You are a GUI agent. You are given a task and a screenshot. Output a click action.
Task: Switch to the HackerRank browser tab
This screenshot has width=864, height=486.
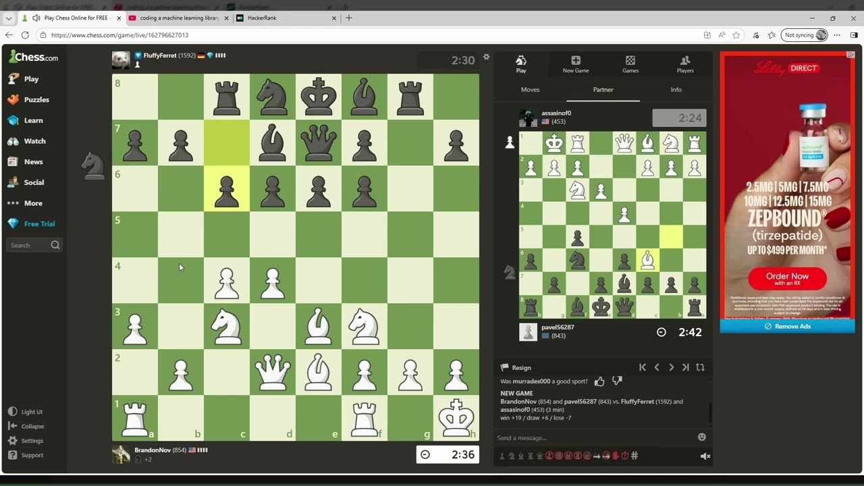click(x=286, y=18)
